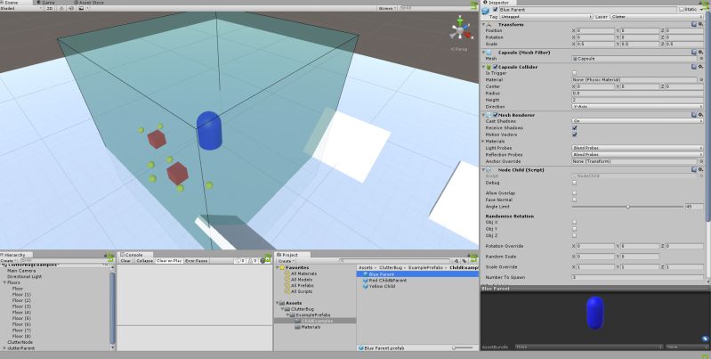This screenshot has height=359, width=711.
Task: Open Node Child script help icon
Action: coord(694,170)
